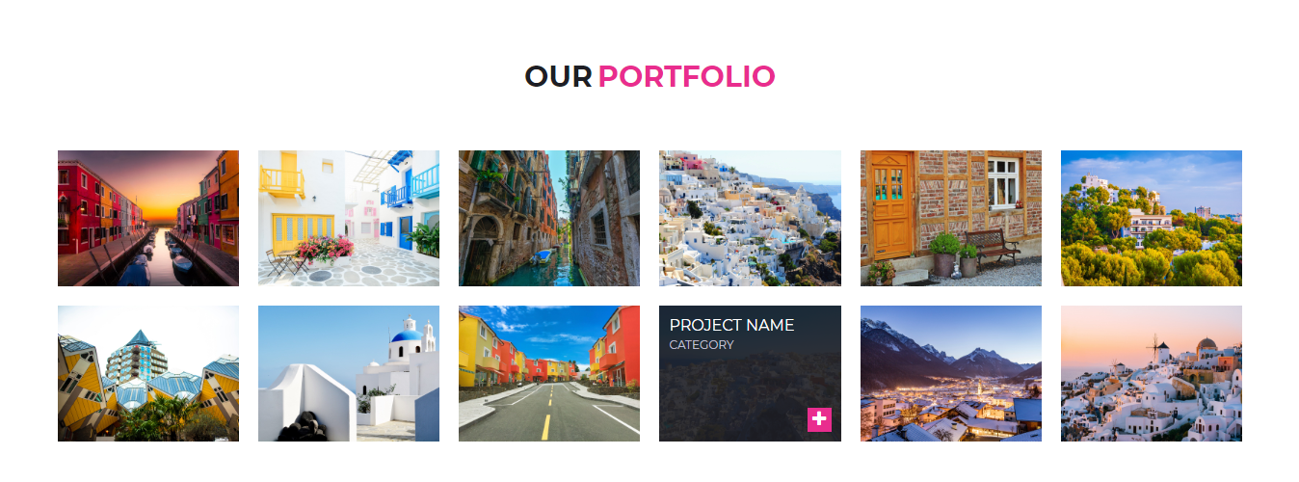Image resolution: width=1299 pixels, height=482 pixels.
Task: View the Santorini white hillside village photo
Action: pyautogui.click(x=750, y=219)
